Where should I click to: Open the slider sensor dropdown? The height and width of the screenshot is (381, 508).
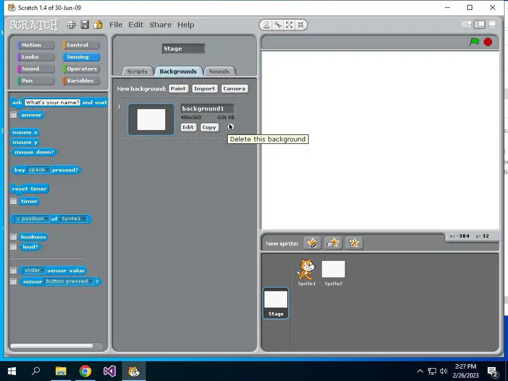(34, 270)
